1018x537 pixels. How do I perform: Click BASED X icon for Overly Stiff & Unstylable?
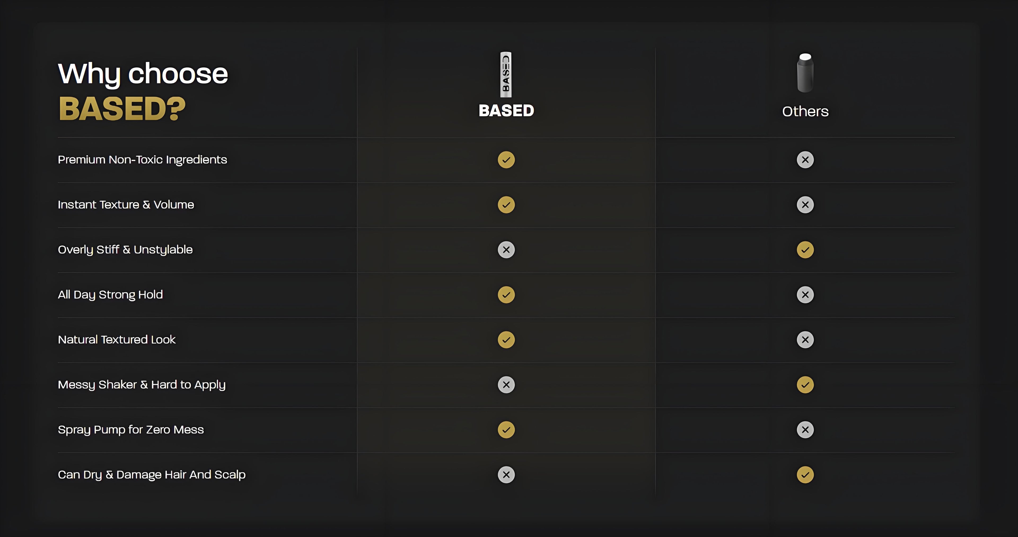point(506,250)
